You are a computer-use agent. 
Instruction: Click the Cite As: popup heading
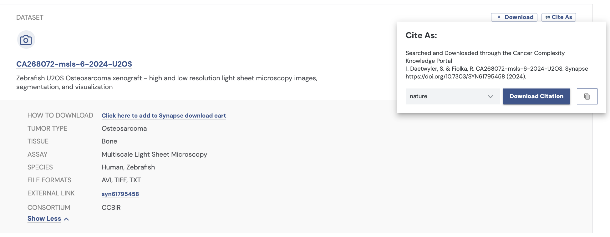coord(421,35)
